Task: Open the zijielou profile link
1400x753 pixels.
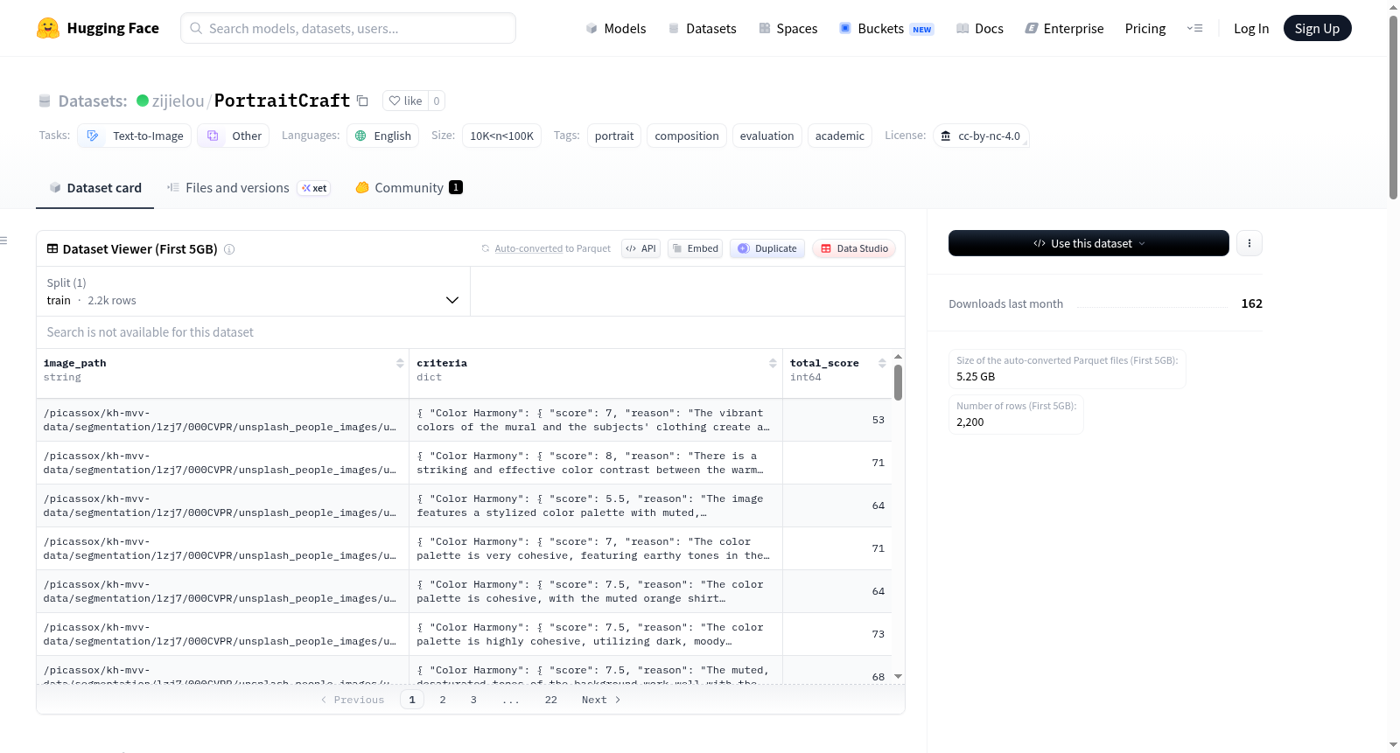Action: pos(178,101)
